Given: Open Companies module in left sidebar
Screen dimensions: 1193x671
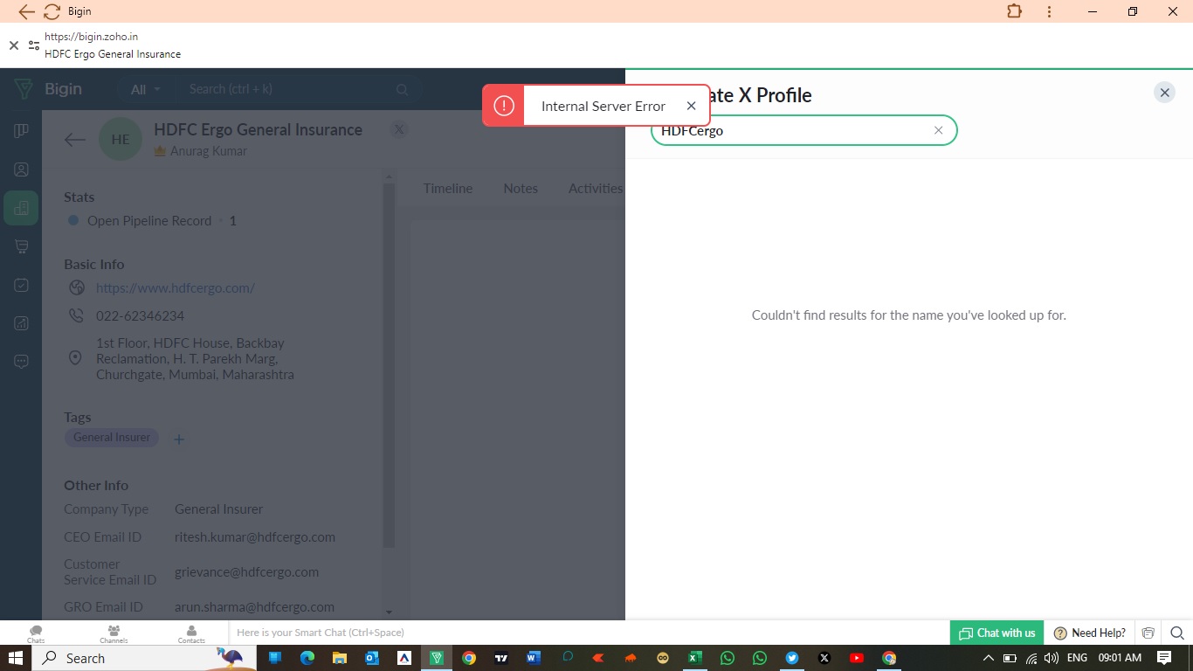Looking at the screenshot, I should click(x=21, y=208).
